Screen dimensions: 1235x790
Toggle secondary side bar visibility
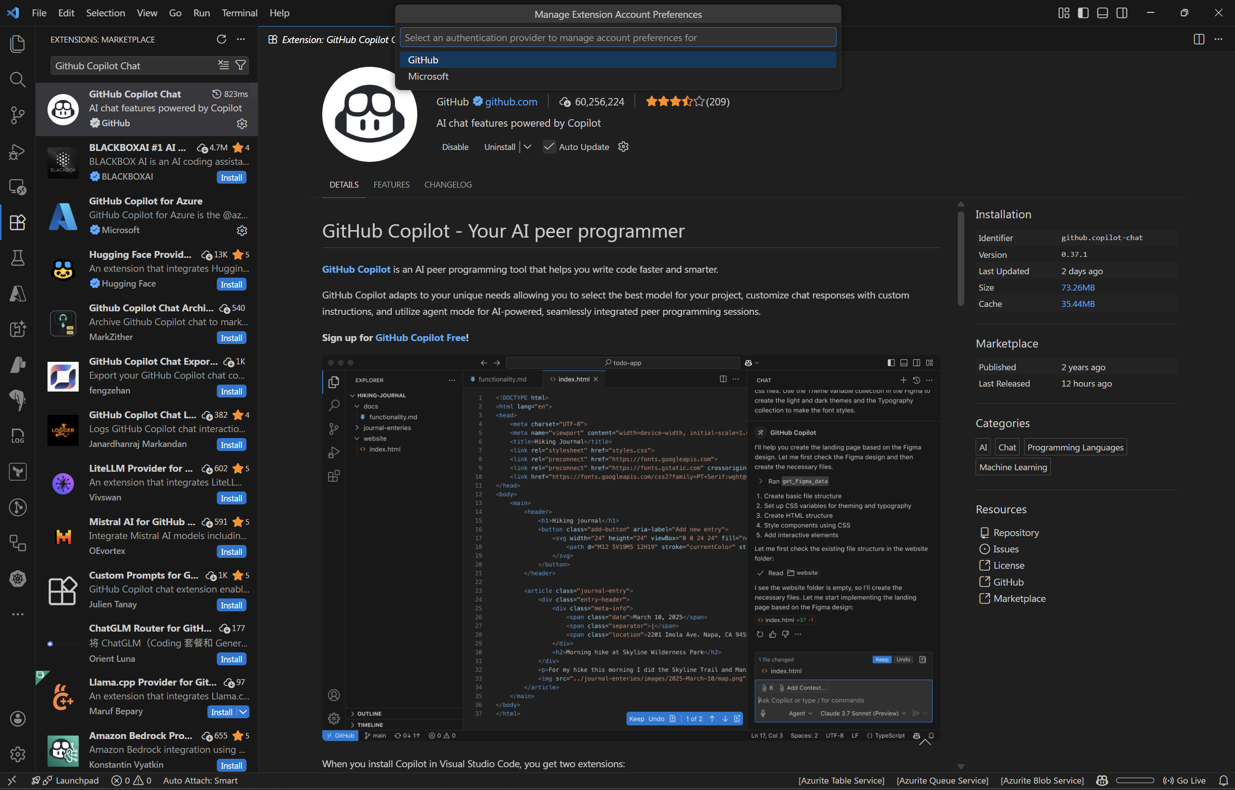tap(1122, 13)
